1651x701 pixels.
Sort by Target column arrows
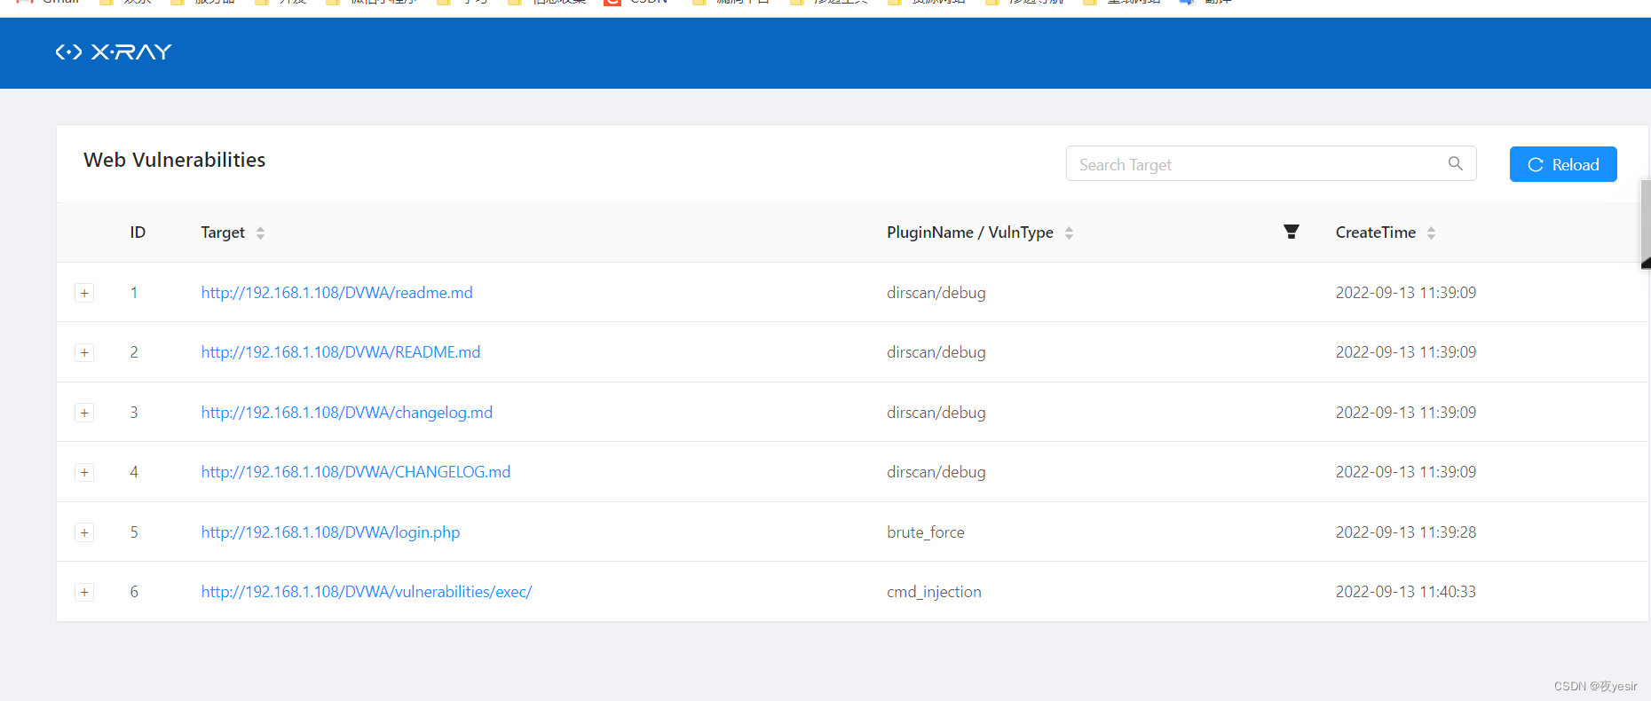coord(260,232)
